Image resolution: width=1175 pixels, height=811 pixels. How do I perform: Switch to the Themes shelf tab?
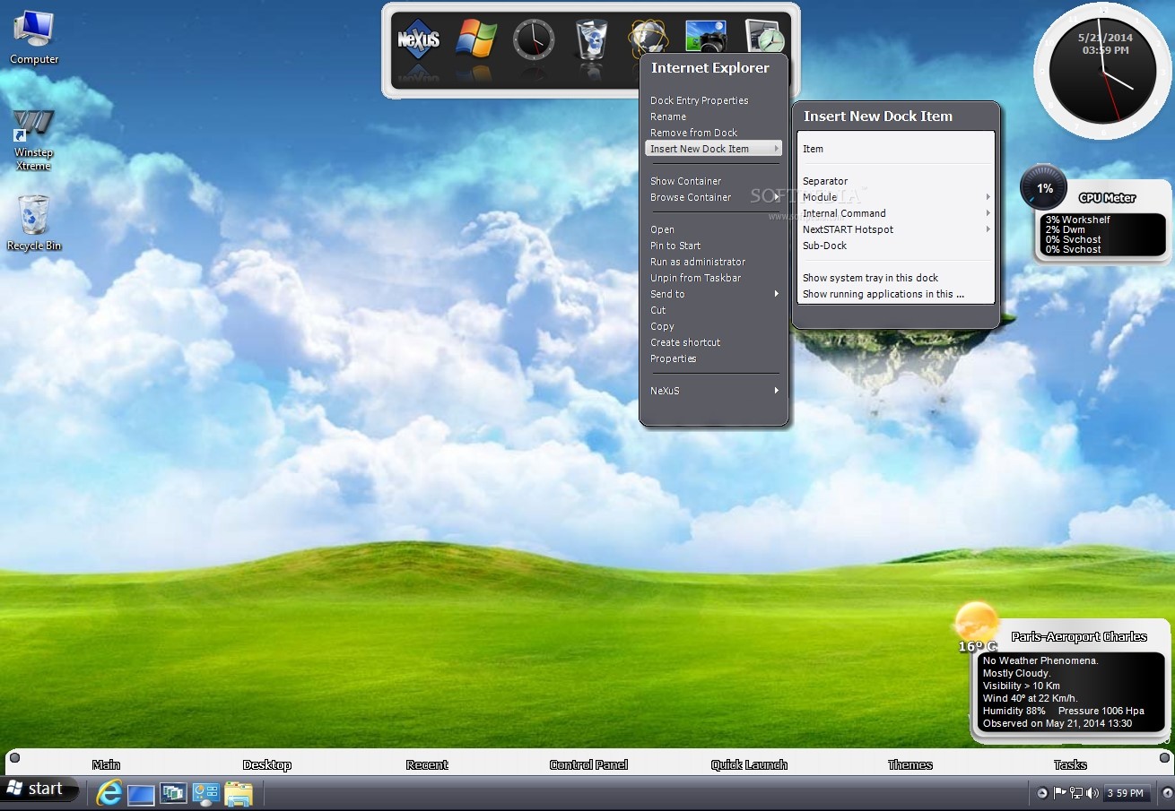coord(910,764)
